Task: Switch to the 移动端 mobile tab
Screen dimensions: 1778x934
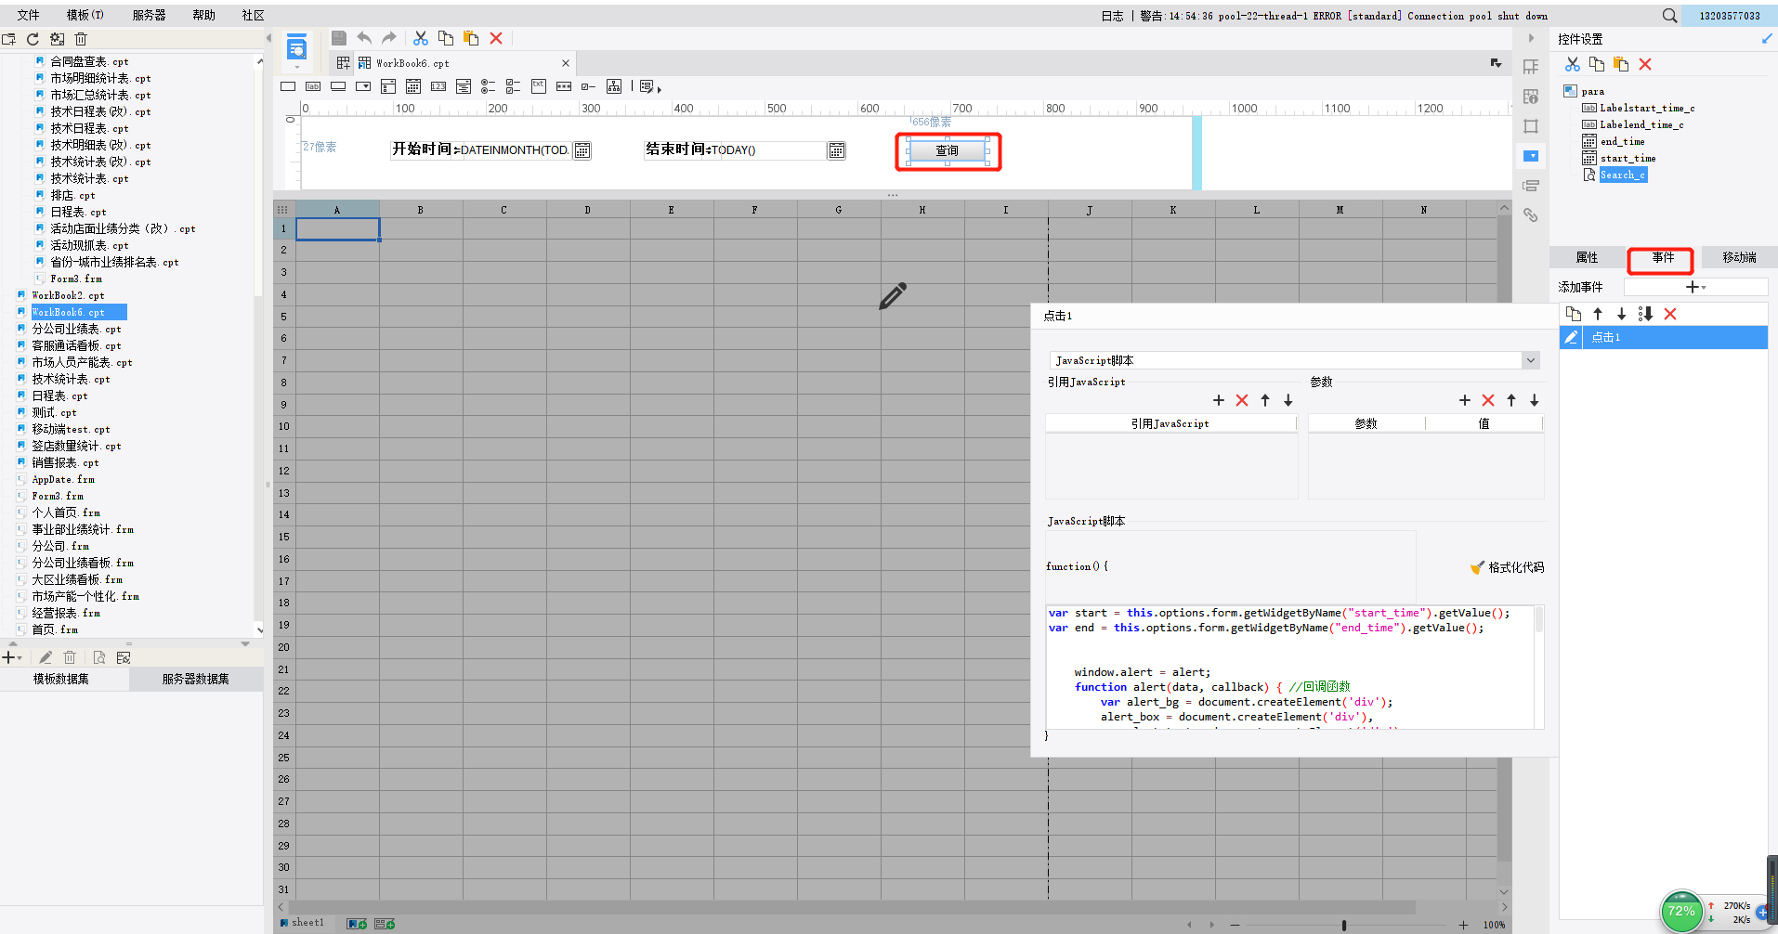Action: pos(1739,257)
